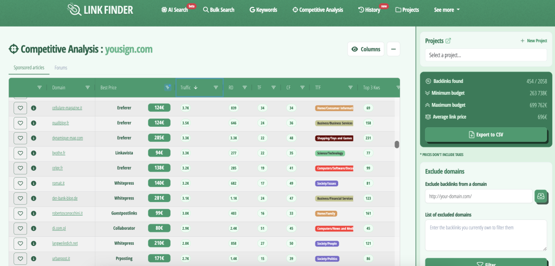Open History page
The image size is (555, 266).
[369, 10]
